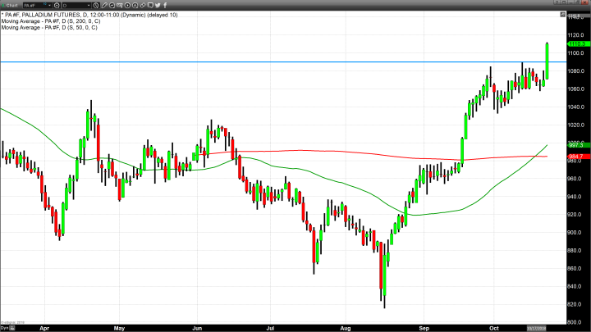
Task: Click the chart corner scale toggle icon
Action: click(562, 15)
